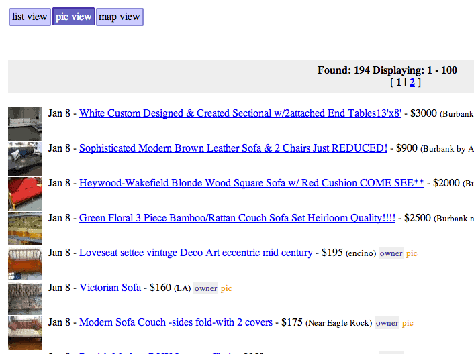474x354 pixels.
Task: Click the white sectional thumbnail image
Action: click(x=25, y=124)
